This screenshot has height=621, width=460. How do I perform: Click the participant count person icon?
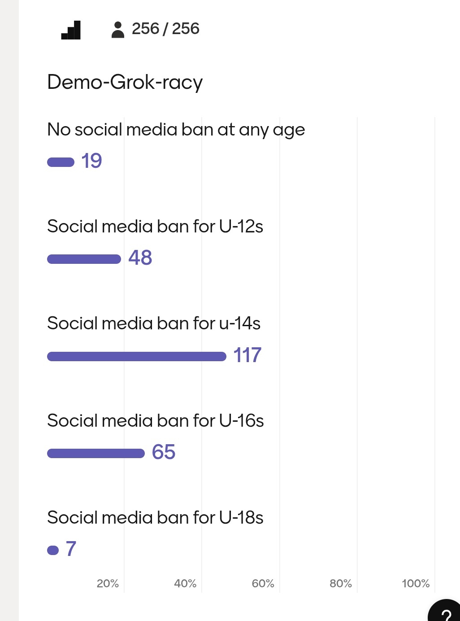point(117,30)
